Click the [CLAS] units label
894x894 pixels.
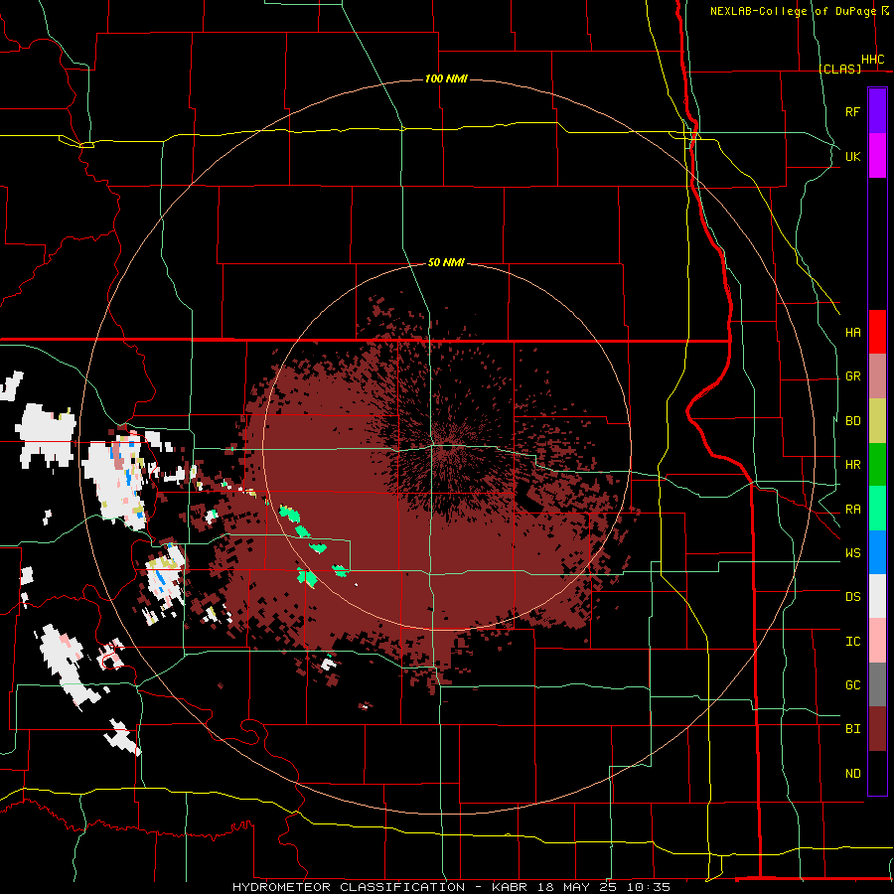coord(839,69)
